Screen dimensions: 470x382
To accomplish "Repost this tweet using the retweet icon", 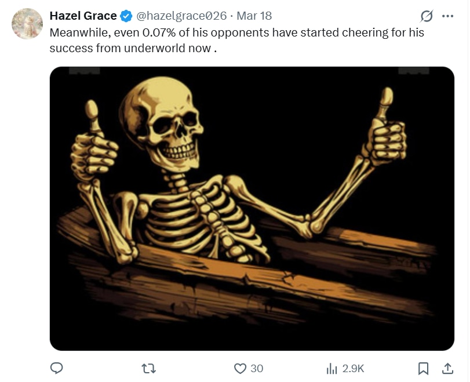I will point(149,368).
